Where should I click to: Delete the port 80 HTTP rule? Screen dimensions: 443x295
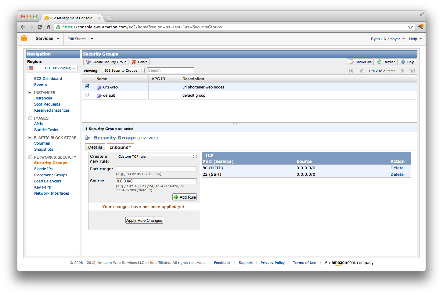(x=397, y=168)
